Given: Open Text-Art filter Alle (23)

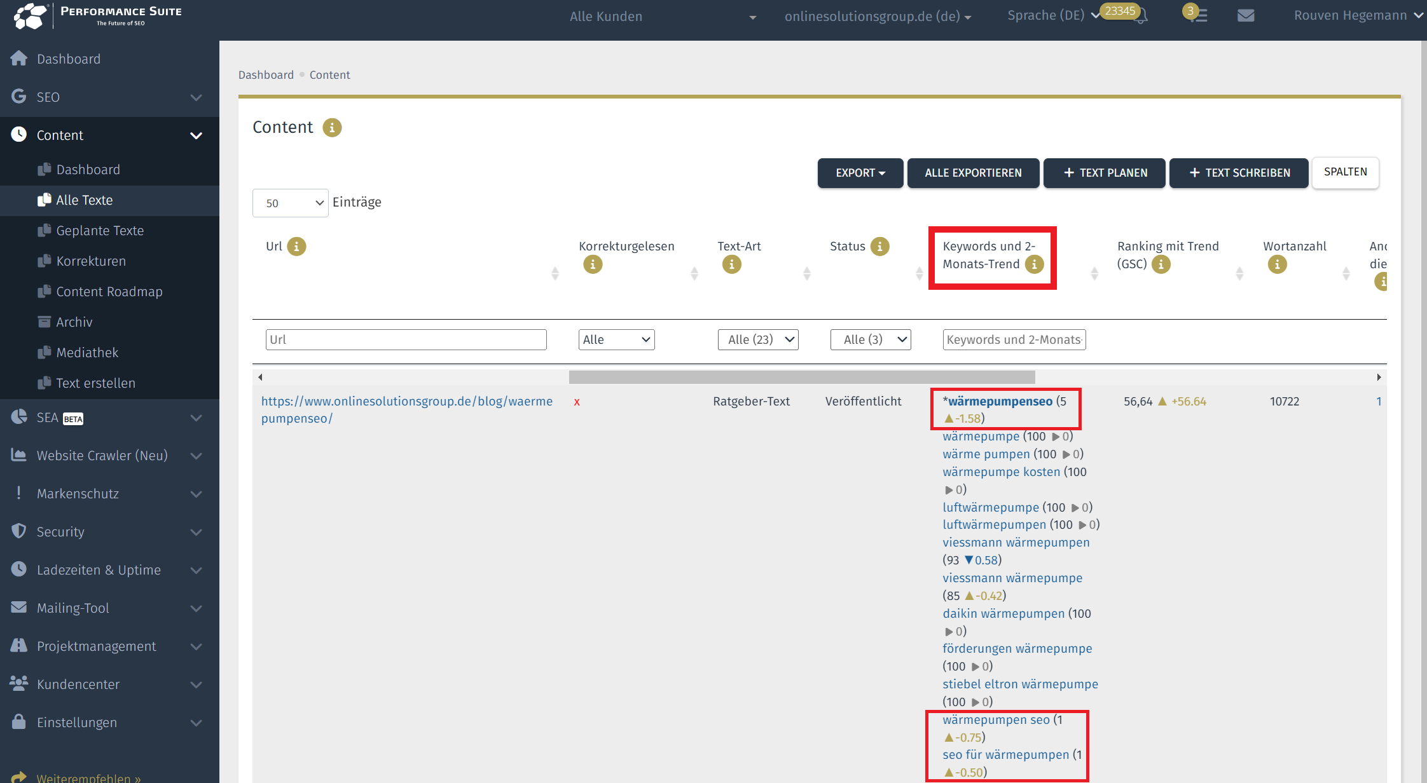Looking at the screenshot, I should tap(758, 339).
